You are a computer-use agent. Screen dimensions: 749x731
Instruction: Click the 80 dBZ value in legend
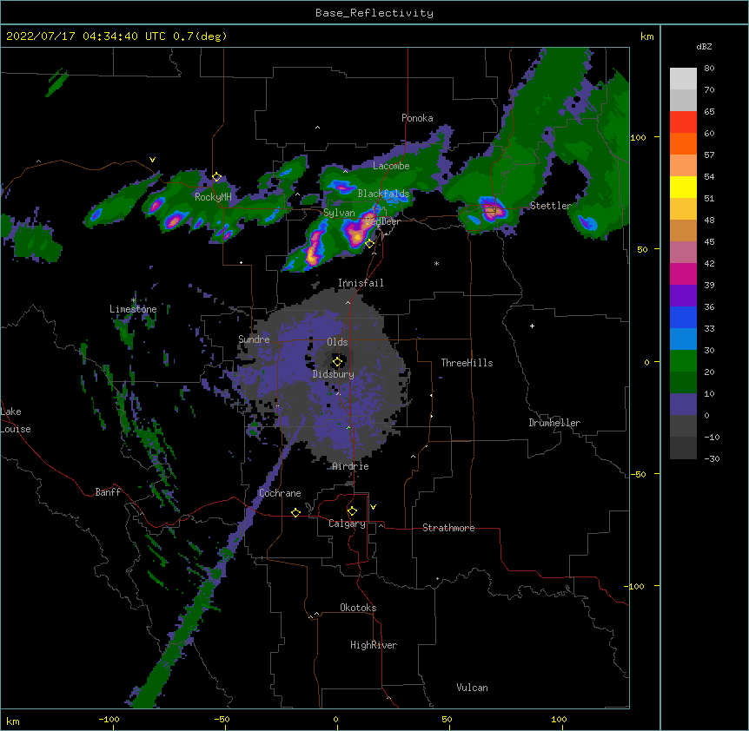709,69
